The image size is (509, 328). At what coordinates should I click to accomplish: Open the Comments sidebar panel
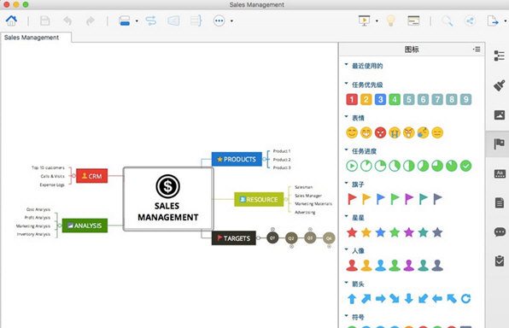click(500, 231)
